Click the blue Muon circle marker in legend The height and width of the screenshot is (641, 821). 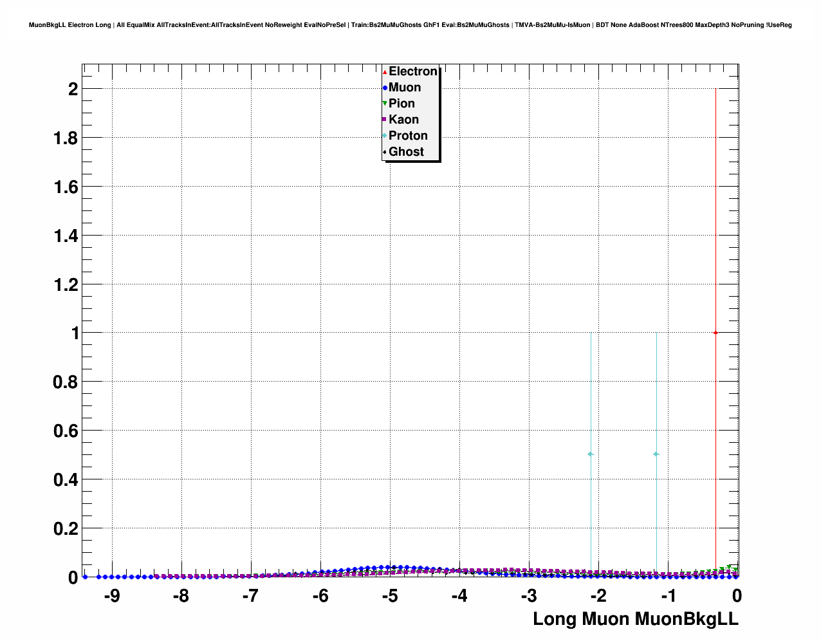(x=385, y=88)
